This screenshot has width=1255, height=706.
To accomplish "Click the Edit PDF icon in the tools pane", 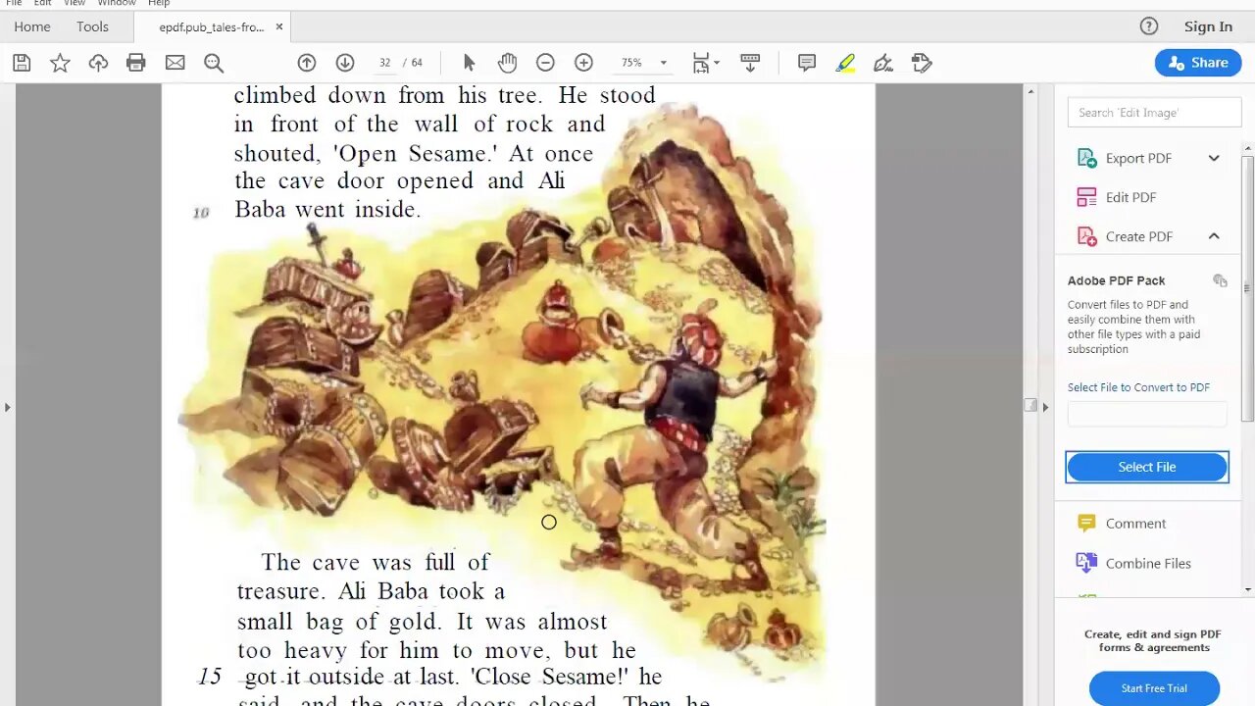I will (x=1086, y=197).
